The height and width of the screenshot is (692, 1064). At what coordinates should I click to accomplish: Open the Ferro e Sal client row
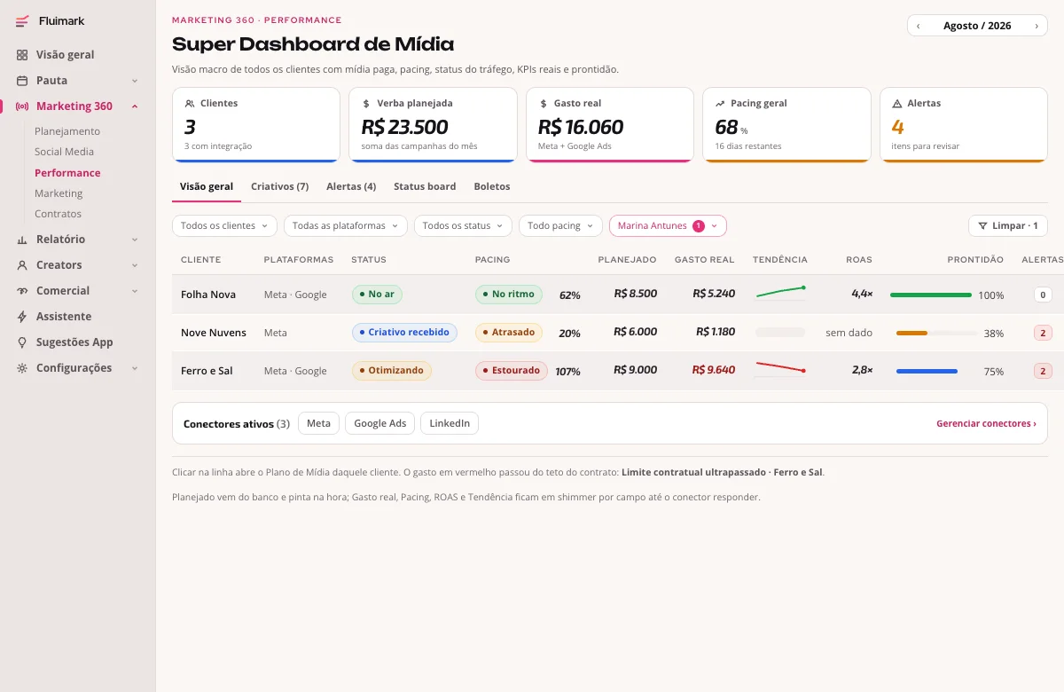[x=618, y=371]
